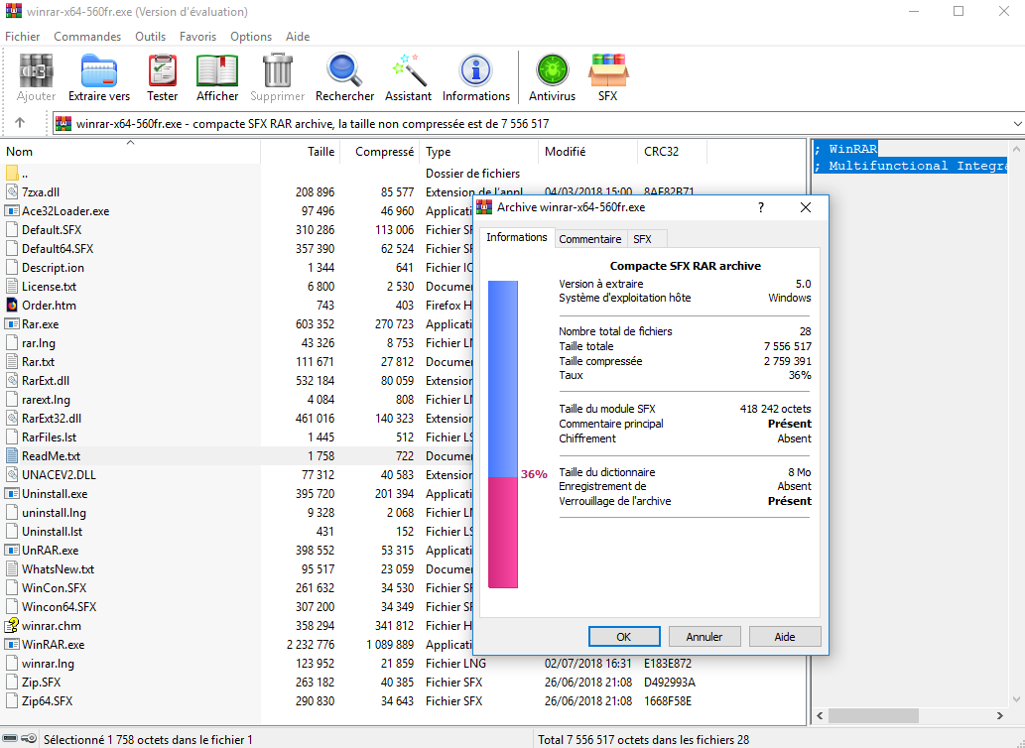Go up one folder level arrow
This screenshot has height=748, width=1025.
pos(19,124)
